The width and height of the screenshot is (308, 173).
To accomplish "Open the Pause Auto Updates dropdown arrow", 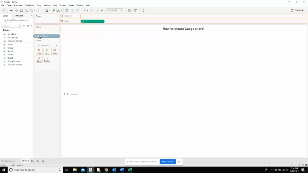I will [34, 11].
